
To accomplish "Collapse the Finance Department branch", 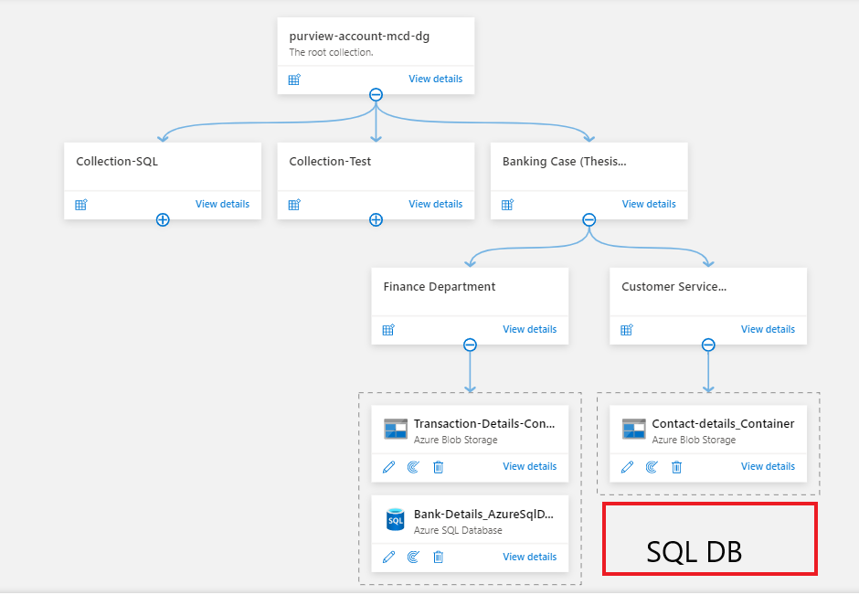I will pos(470,345).
